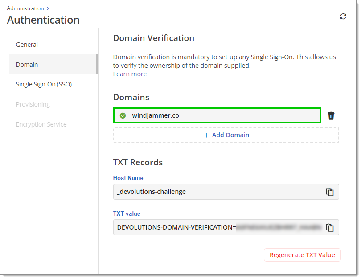Image resolution: width=361 pixels, height=279 pixels.
Task: Select the Domain tab in sidebar
Action: [x=54, y=64]
